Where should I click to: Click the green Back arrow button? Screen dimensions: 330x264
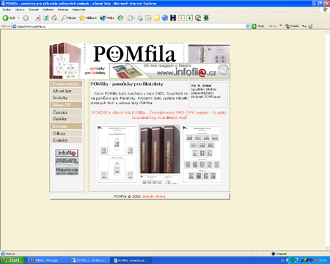(x=6, y=18)
